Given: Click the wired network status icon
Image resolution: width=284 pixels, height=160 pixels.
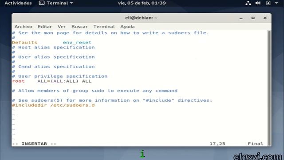Looking at the screenshot, I should [248, 3].
